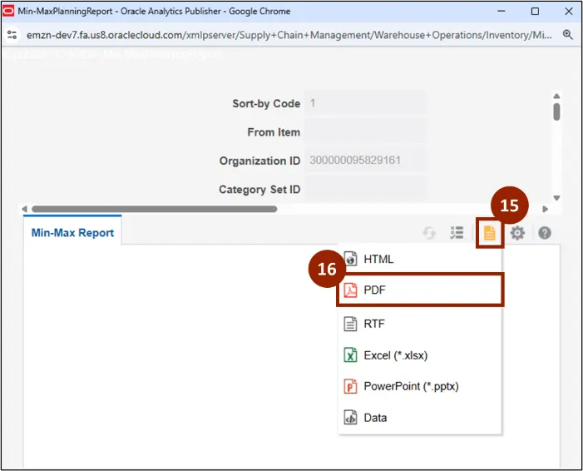Click the Chrome zoom magnifier icon
The width and height of the screenshot is (583, 471).
pos(568,35)
